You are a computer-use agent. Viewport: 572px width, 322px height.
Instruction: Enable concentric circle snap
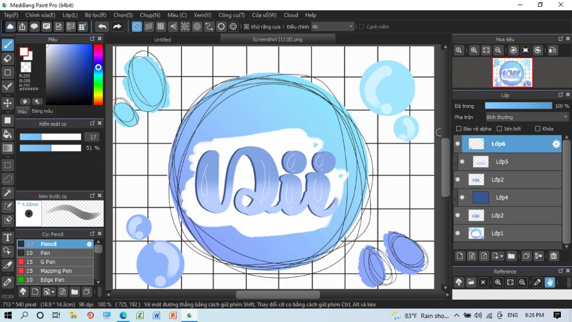pyautogui.click(x=197, y=27)
